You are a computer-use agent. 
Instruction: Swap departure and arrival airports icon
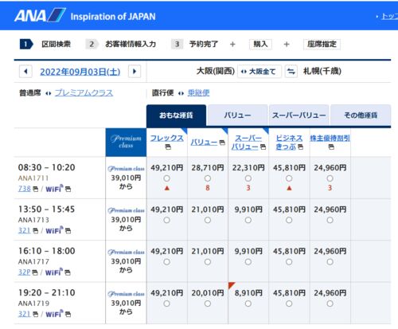pos(291,72)
